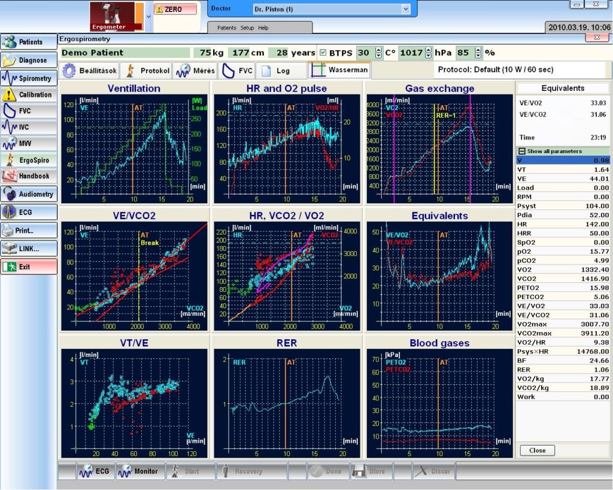
Task: Click the Wasserman chart grid icon
Action: tap(318, 70)
